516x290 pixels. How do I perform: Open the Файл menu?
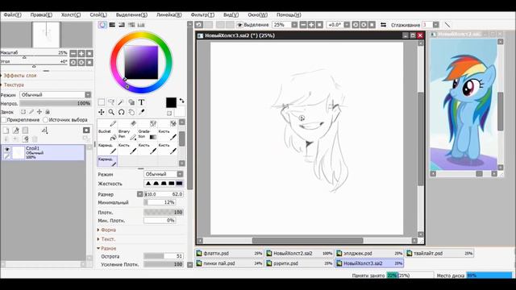pos(13,14)
